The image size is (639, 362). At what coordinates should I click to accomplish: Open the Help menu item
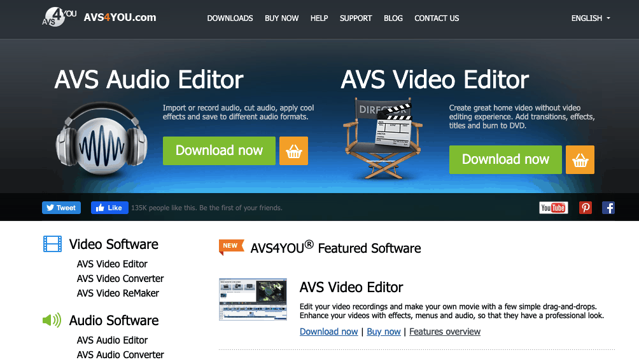coord(319,18)
